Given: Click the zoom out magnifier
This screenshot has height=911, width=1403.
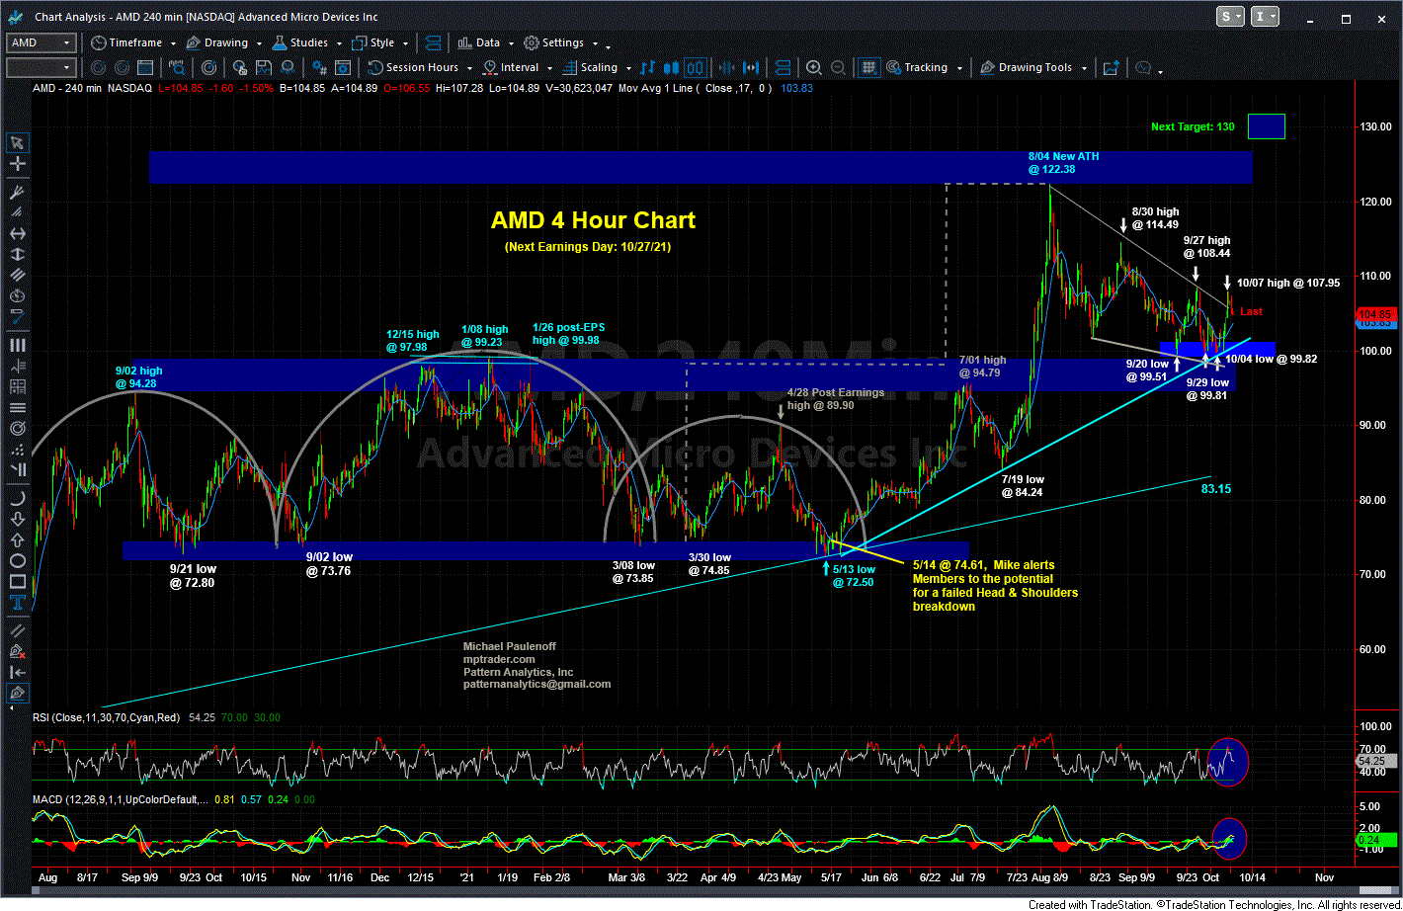Looking at the screenshot, I should pos(838,67).
